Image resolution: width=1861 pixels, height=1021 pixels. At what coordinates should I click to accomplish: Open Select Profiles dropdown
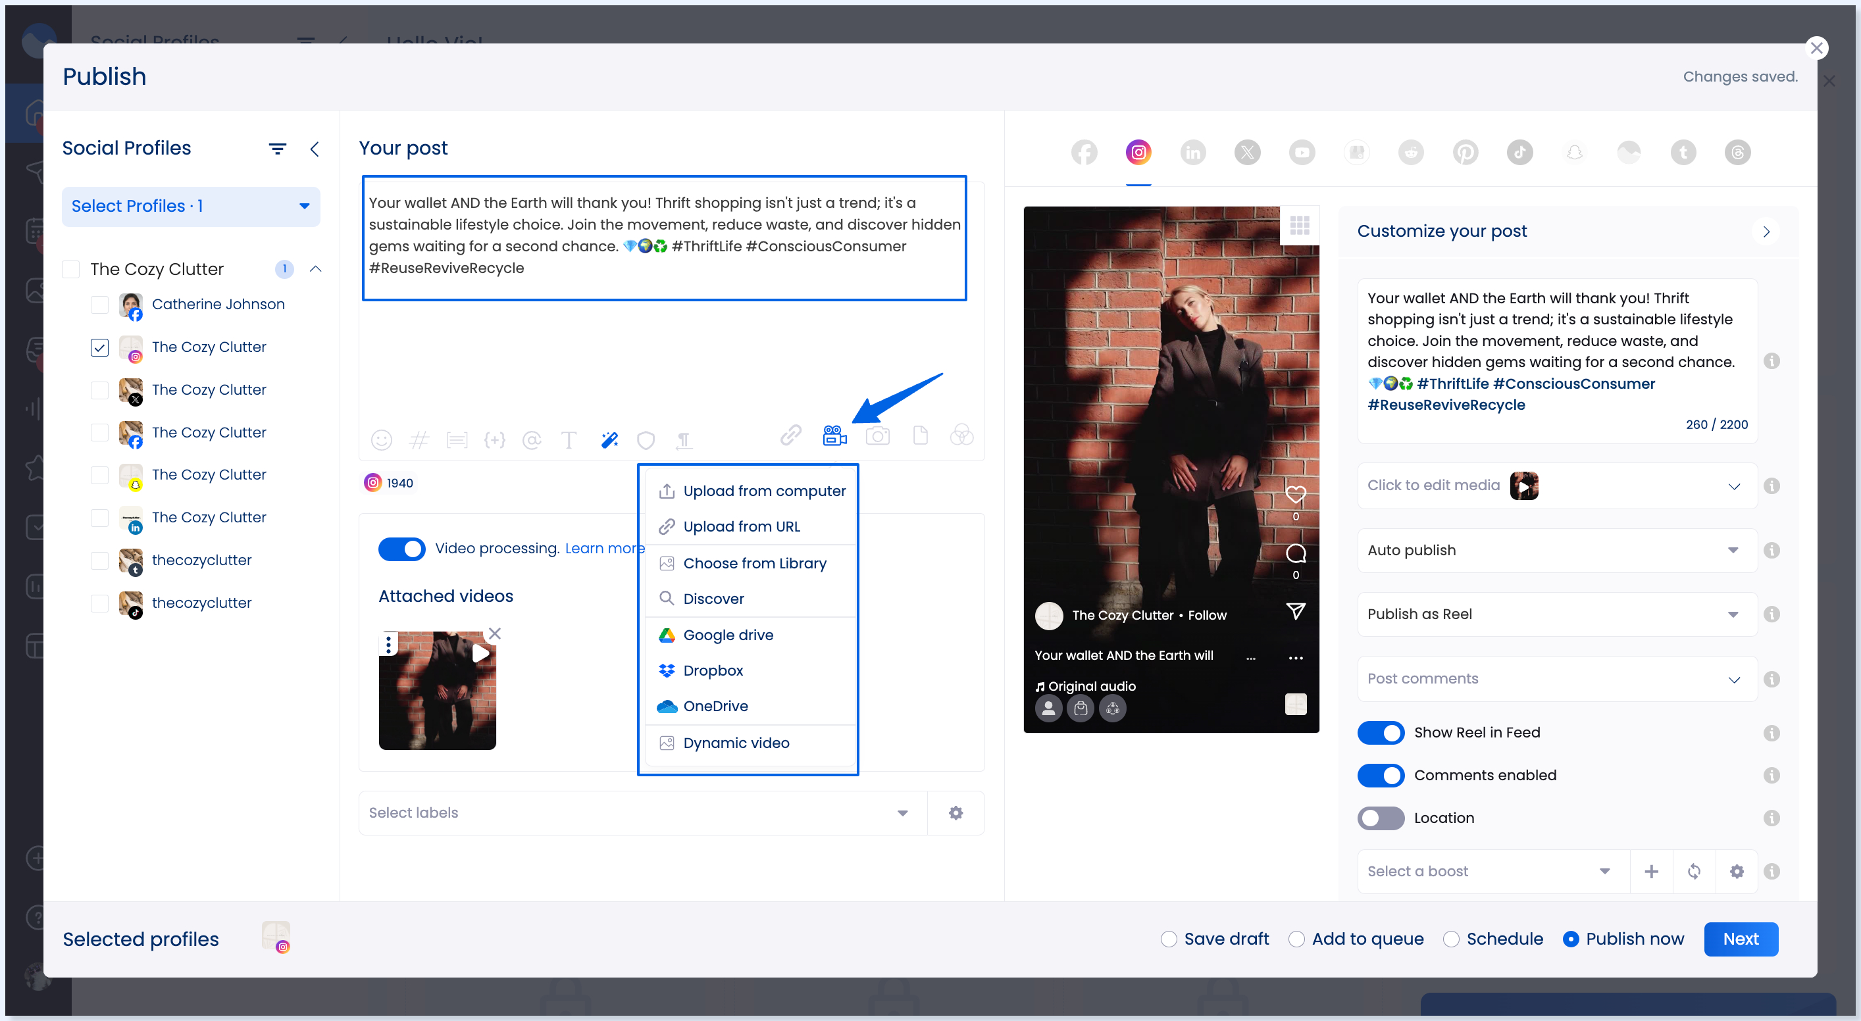click(191, 207)
